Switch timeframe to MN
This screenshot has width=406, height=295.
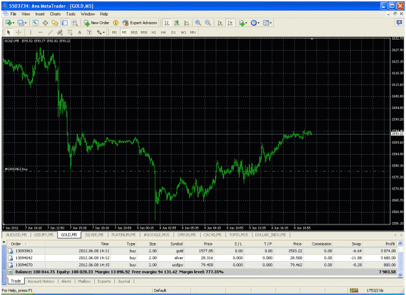[193, 32]
